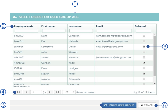
Task: Click employee code zxWbSF
Action: (19, 47)
